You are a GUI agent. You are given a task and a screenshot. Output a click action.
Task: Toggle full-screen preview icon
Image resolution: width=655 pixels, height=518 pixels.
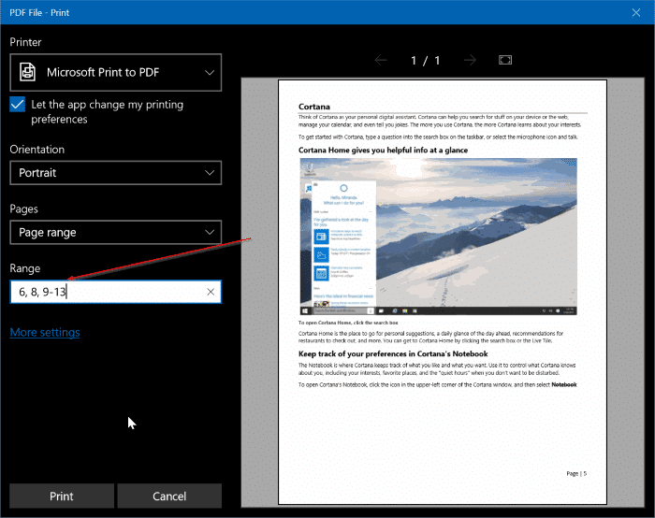(x=505, y=60)
